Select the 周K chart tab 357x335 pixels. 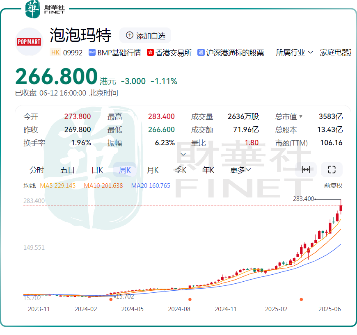click(125, 170)
